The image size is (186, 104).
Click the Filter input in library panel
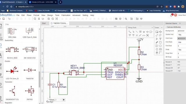click(x=22, y=24)
